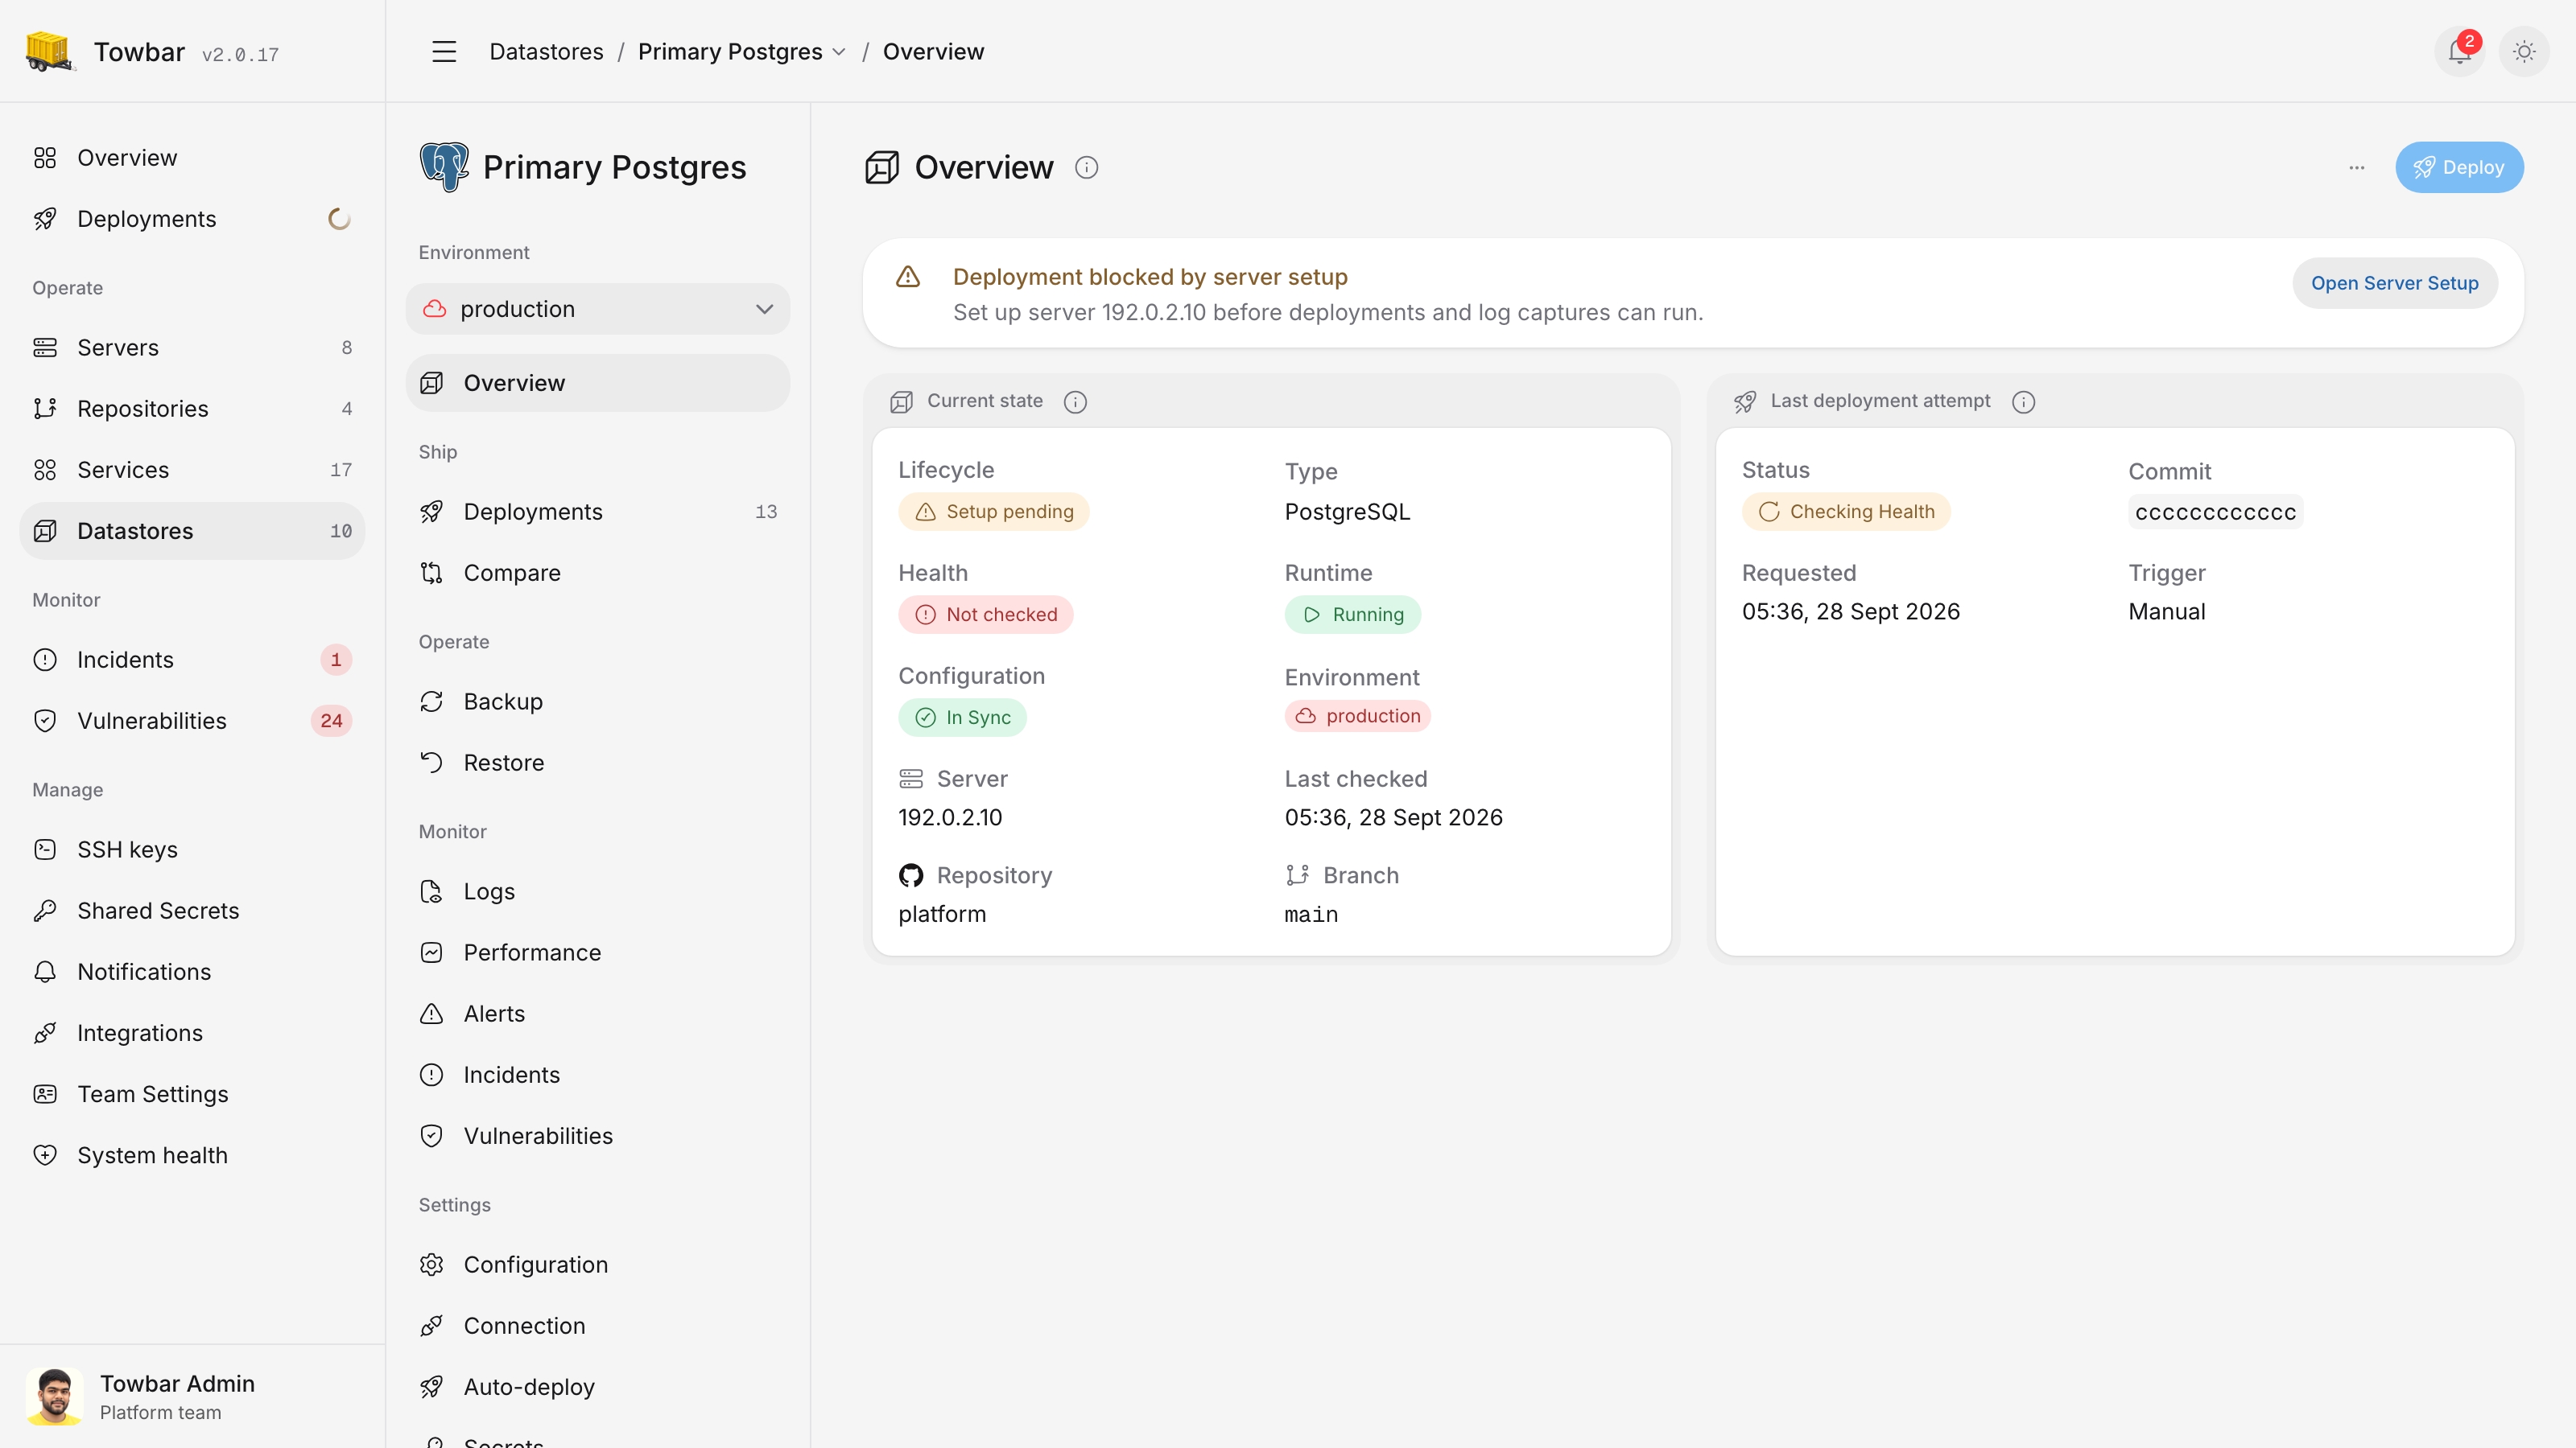Go to Datastores breadcrumb link
The height and width of the screenshot is (1448, 2576).
pyautogui.click(x=546, y=51)
